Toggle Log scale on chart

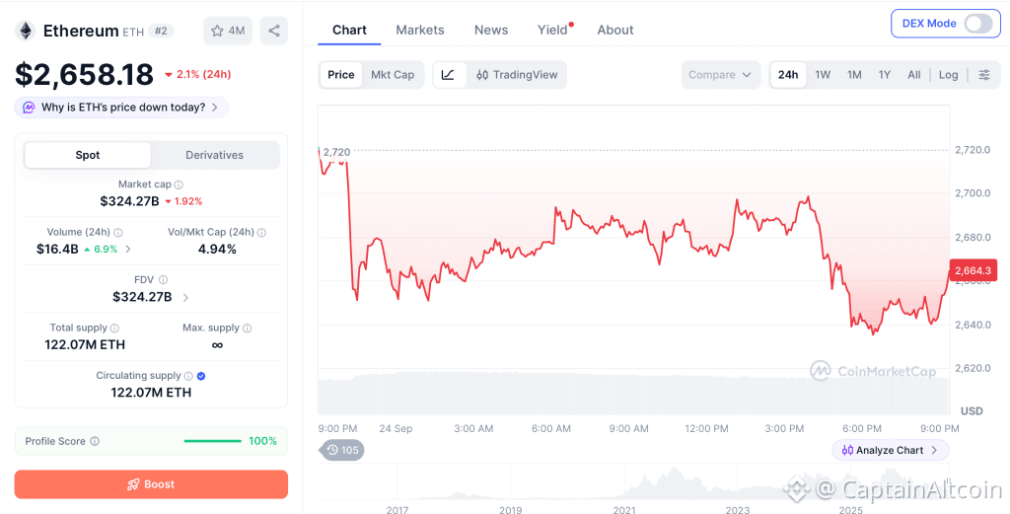(948, 75)
